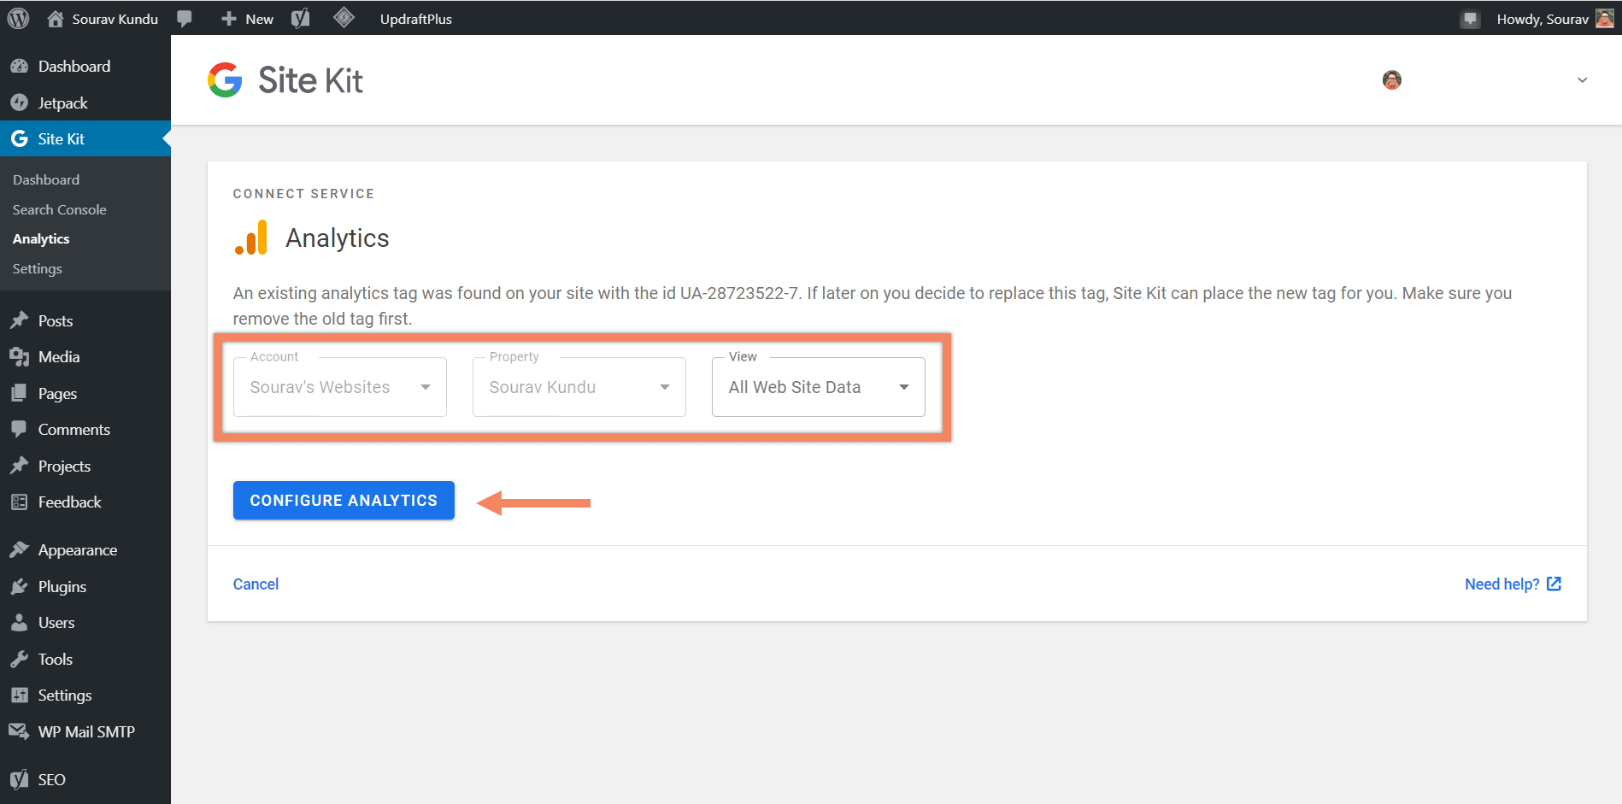This screenshot has height=804, width=1622.
Task: Expand the Site Kit account chevron
Action: (1582, 79)
